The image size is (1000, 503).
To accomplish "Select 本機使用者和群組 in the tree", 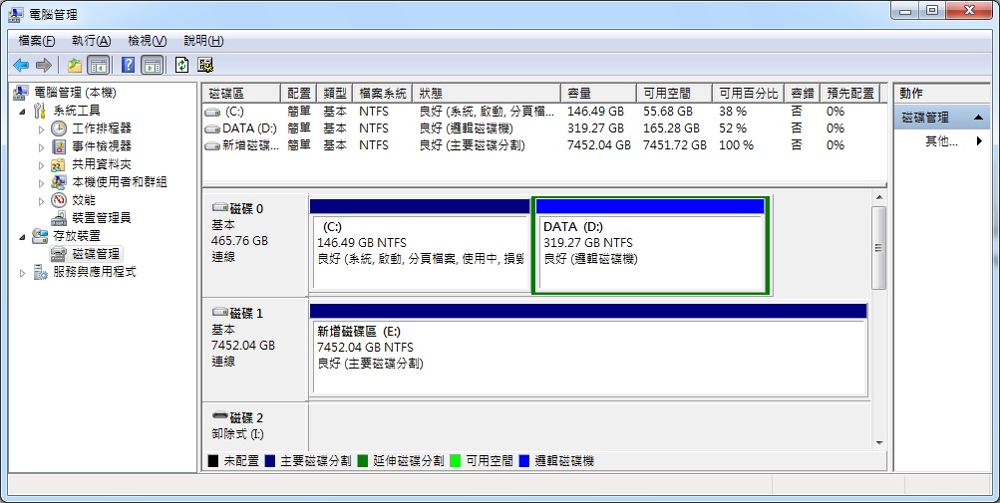I will pyautogui.click(x=120, y=182).
